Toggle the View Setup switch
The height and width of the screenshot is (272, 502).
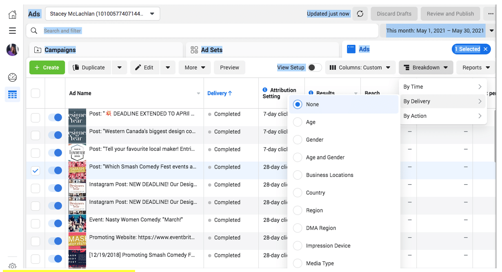[x=314, y=68]
